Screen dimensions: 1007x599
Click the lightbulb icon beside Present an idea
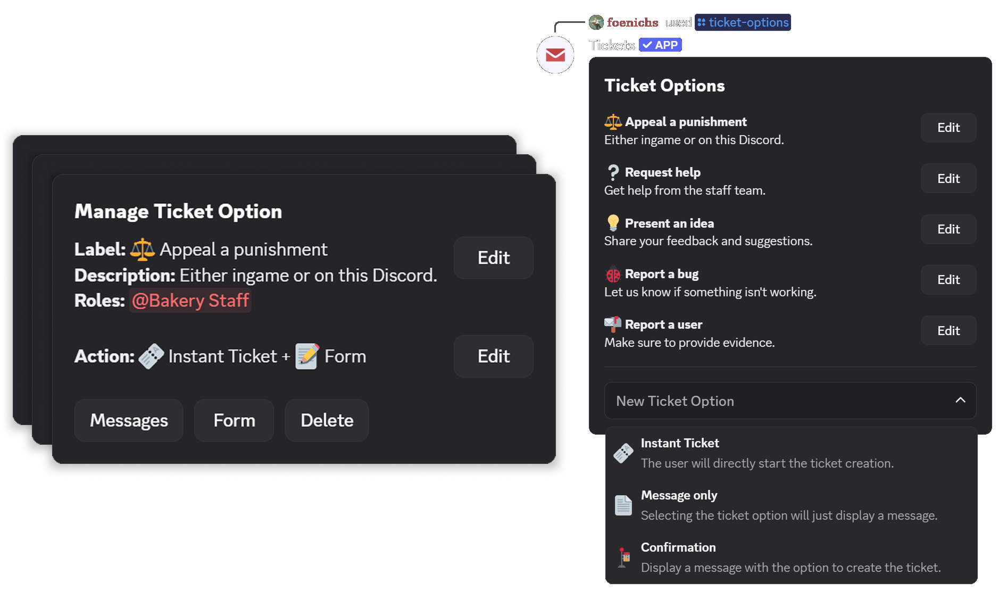coord(612,223)
